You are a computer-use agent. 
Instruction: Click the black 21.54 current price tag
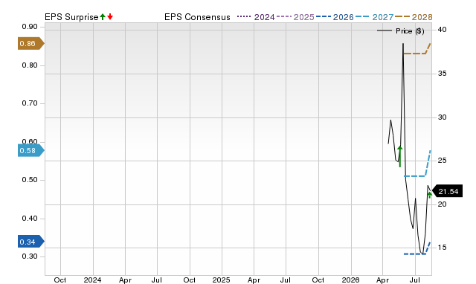pyautogui.click(x=447, y=191)
